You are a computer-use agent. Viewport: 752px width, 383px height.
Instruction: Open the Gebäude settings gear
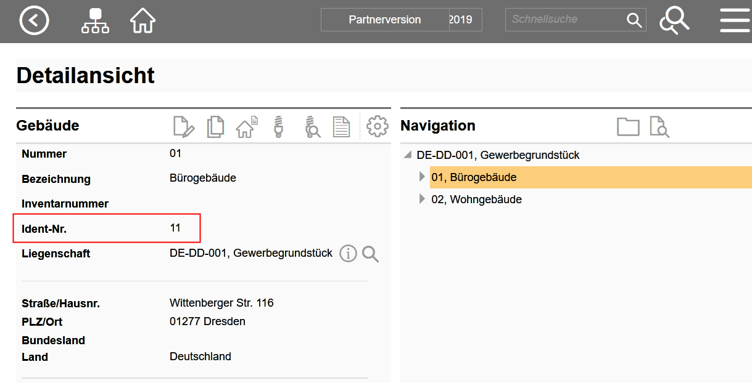pyautogui.click(x=377, y=126)
